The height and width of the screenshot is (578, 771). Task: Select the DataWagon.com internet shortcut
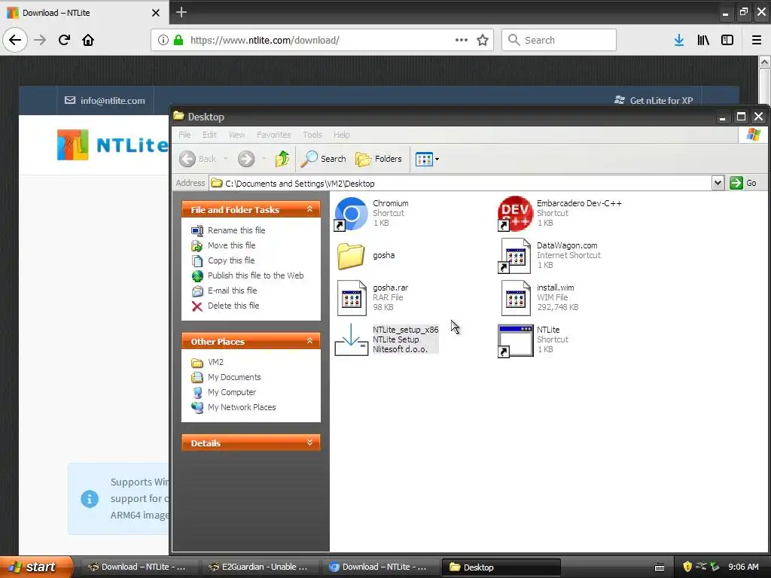point(515,256)
